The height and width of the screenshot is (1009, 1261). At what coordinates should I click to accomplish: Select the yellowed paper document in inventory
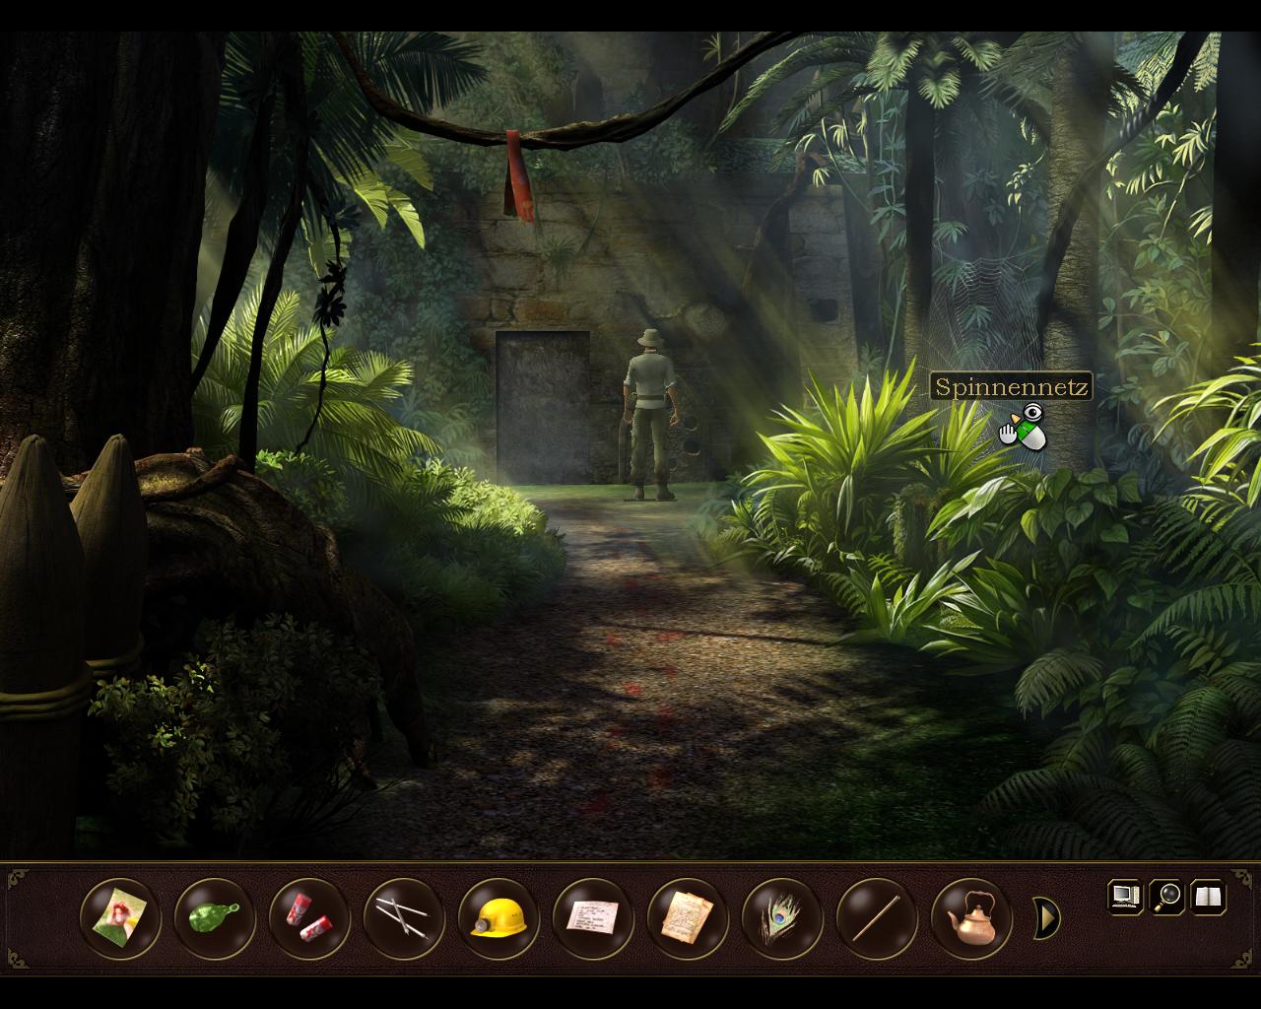(688, 918)
